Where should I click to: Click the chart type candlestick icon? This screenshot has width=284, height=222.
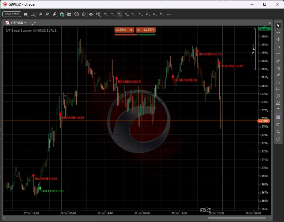click(x=7, y=23)
